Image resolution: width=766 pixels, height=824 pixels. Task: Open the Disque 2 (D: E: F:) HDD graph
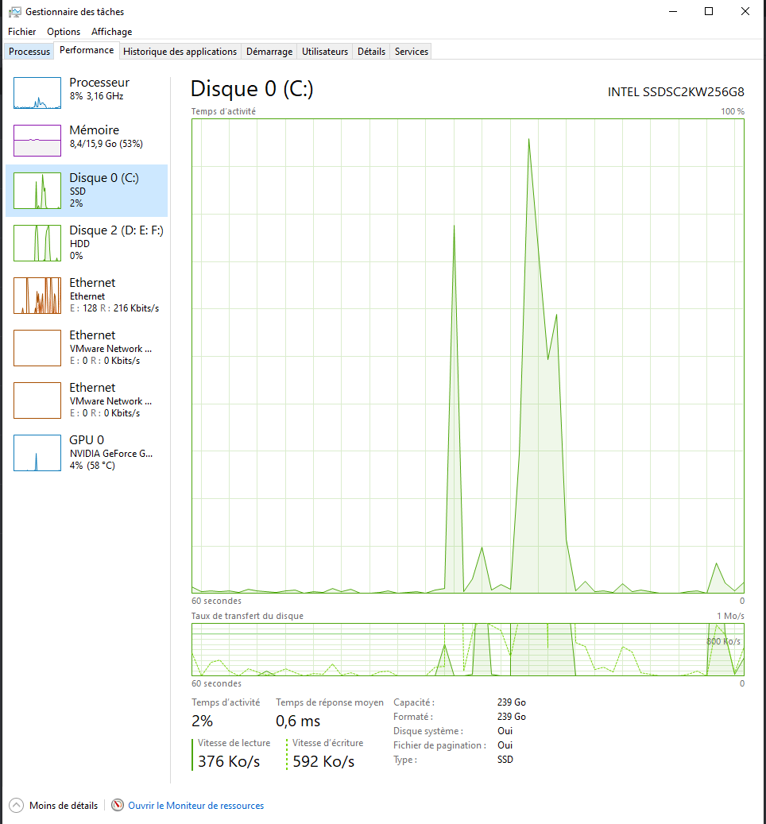[x=86, y=242]
